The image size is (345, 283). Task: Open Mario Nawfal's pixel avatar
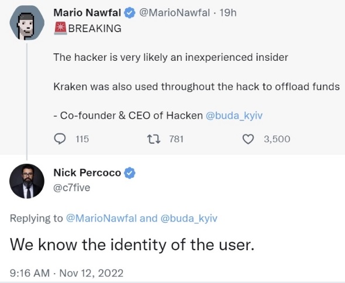[27, 23]
